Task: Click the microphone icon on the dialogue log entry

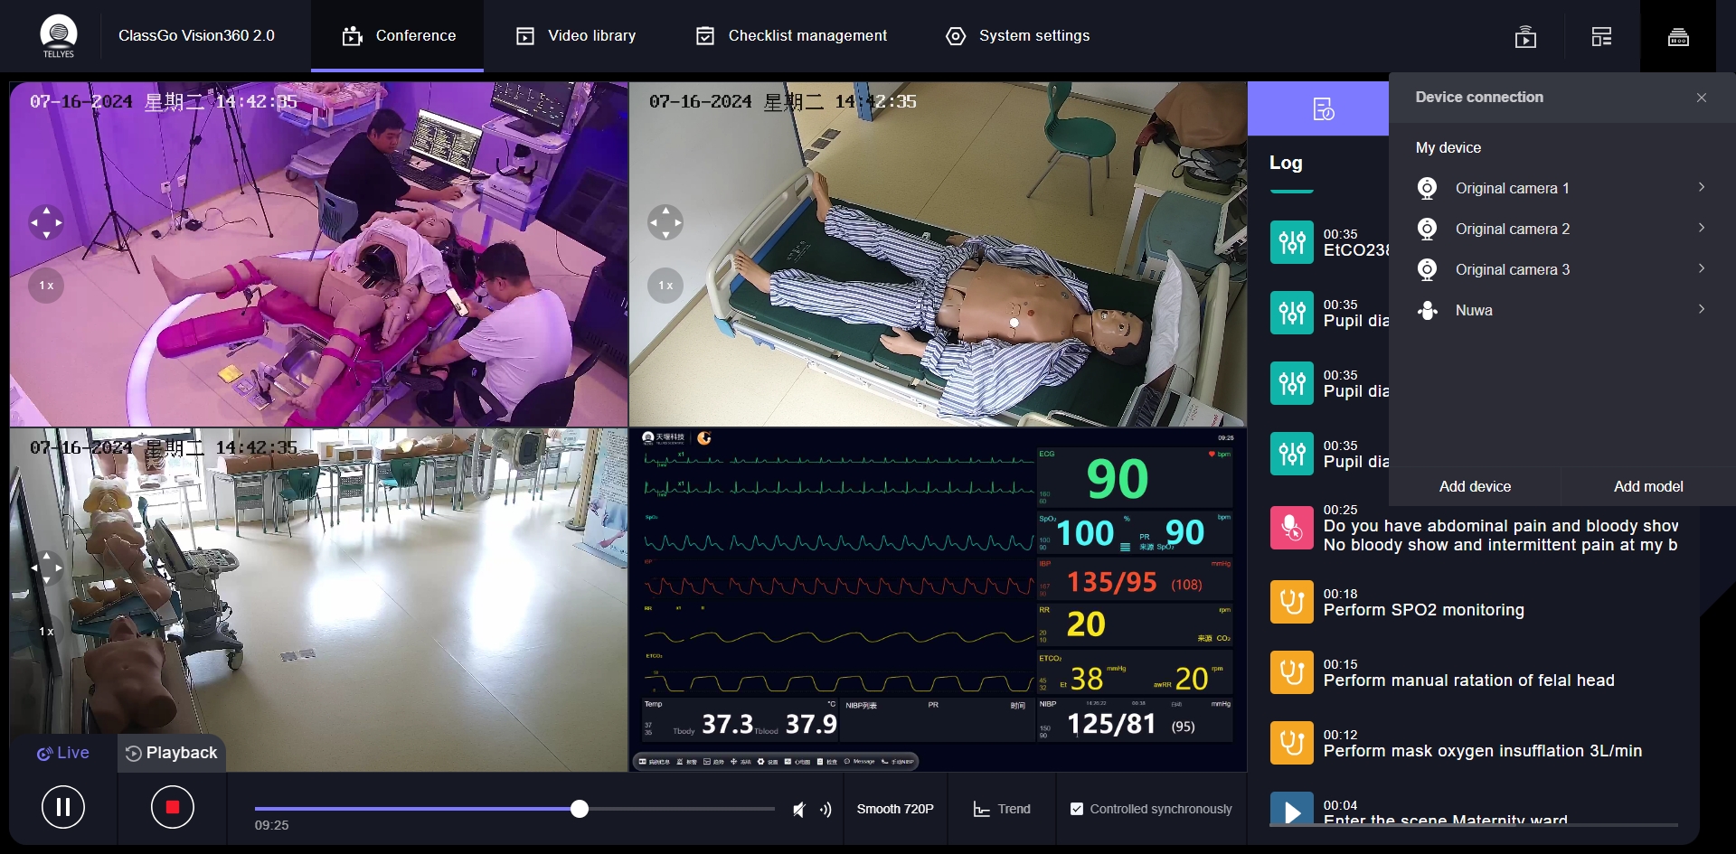Action: tap(1292, 527)
